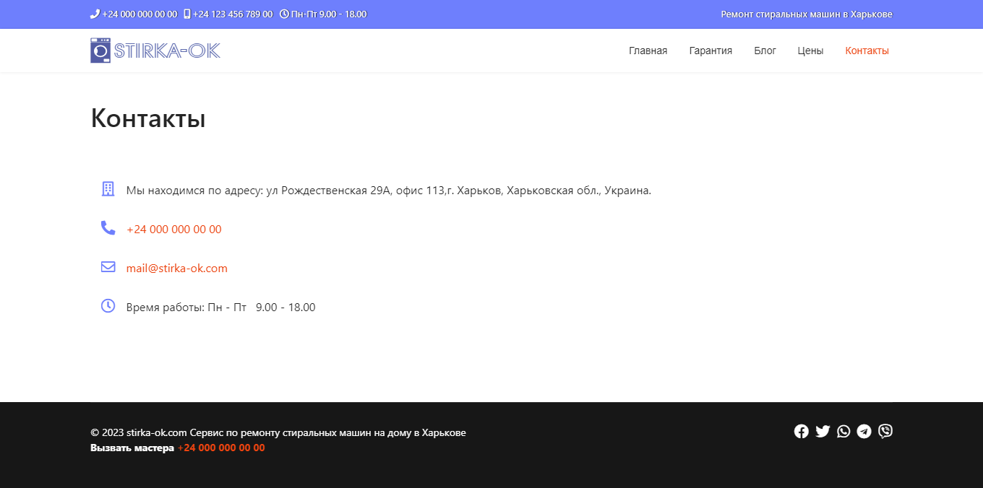Open the Twitter social icon
Viewport: 983px width, 488px height.
point(823,432)
